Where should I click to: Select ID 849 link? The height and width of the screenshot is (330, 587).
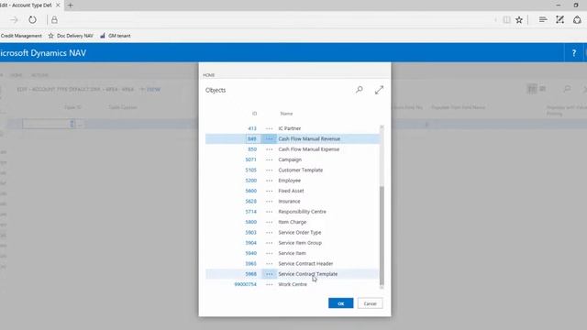coord(252,138)
